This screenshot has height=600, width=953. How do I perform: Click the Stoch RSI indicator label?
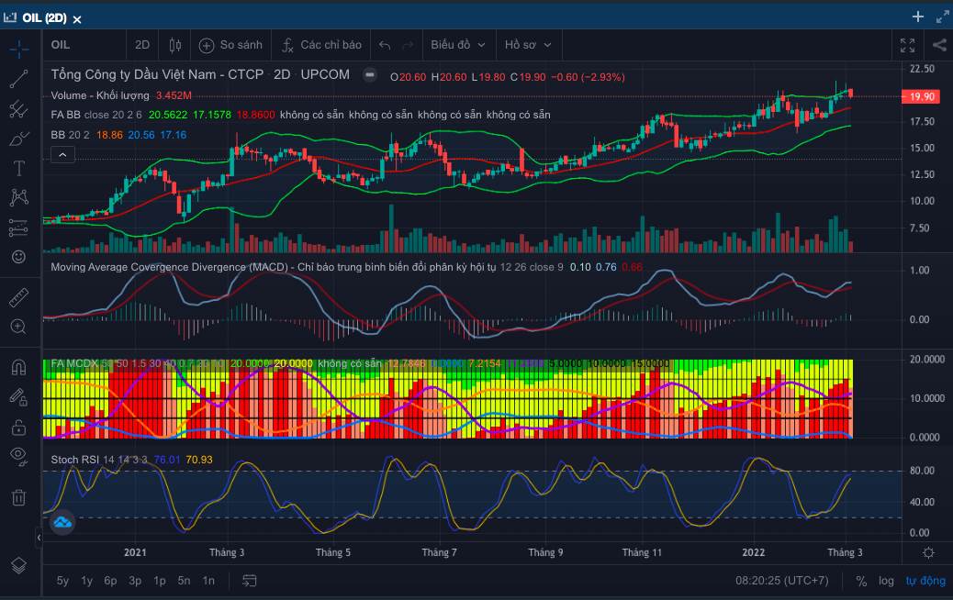74,460
